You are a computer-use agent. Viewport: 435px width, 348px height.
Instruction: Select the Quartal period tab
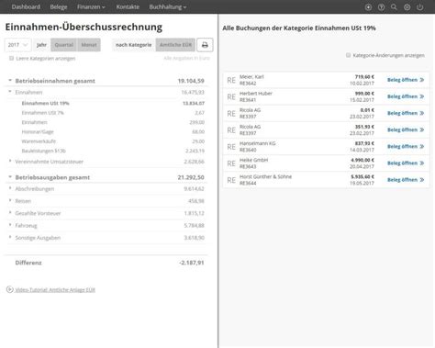pos(64,45)
